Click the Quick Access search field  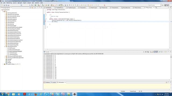(x=154, y=5)
